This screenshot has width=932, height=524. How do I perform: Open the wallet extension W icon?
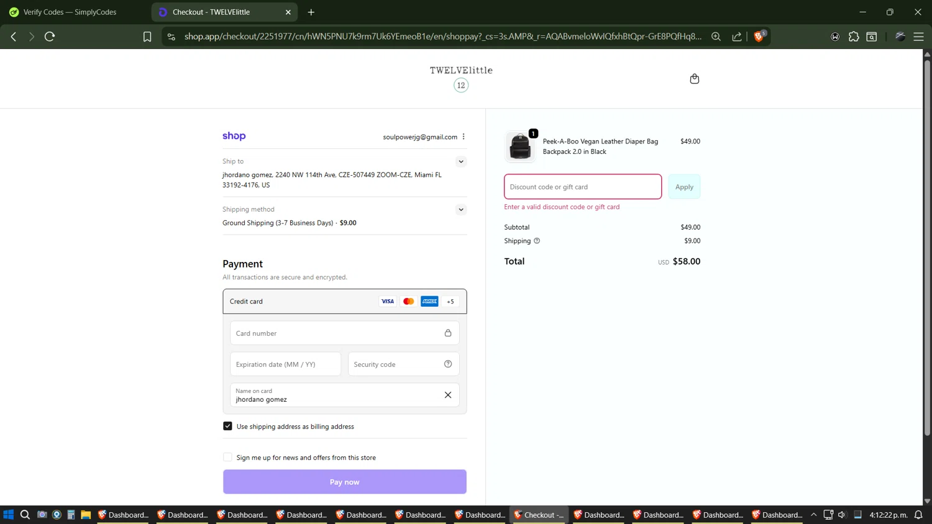click(x=835, y=37)
